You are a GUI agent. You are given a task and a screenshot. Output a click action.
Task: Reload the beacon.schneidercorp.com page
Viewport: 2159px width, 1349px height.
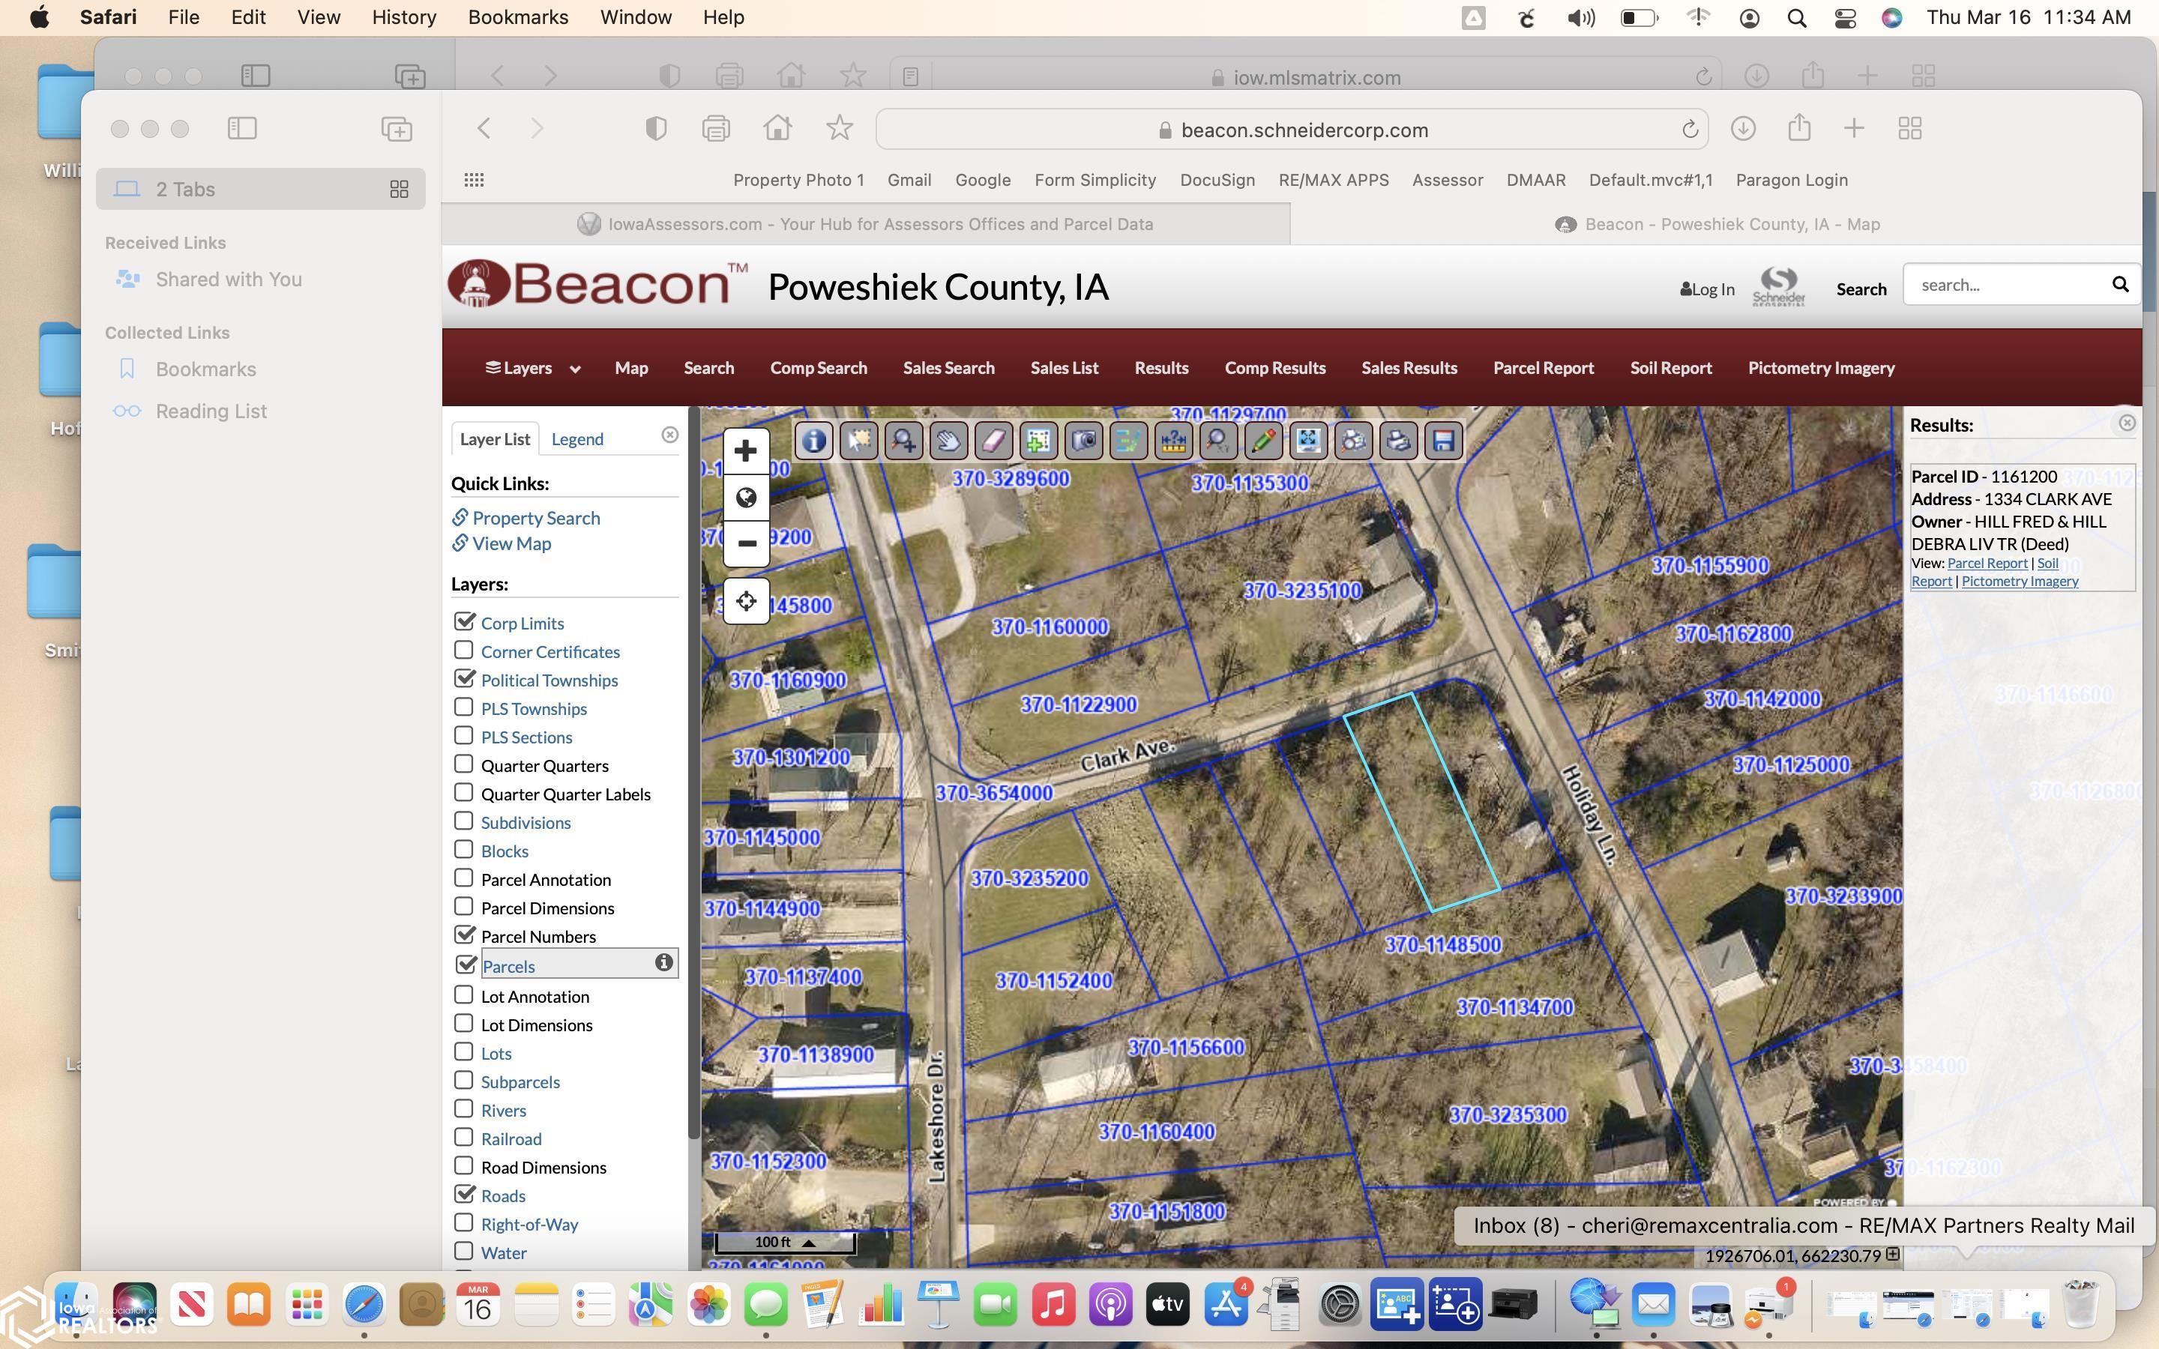(x=1690, y=130)
